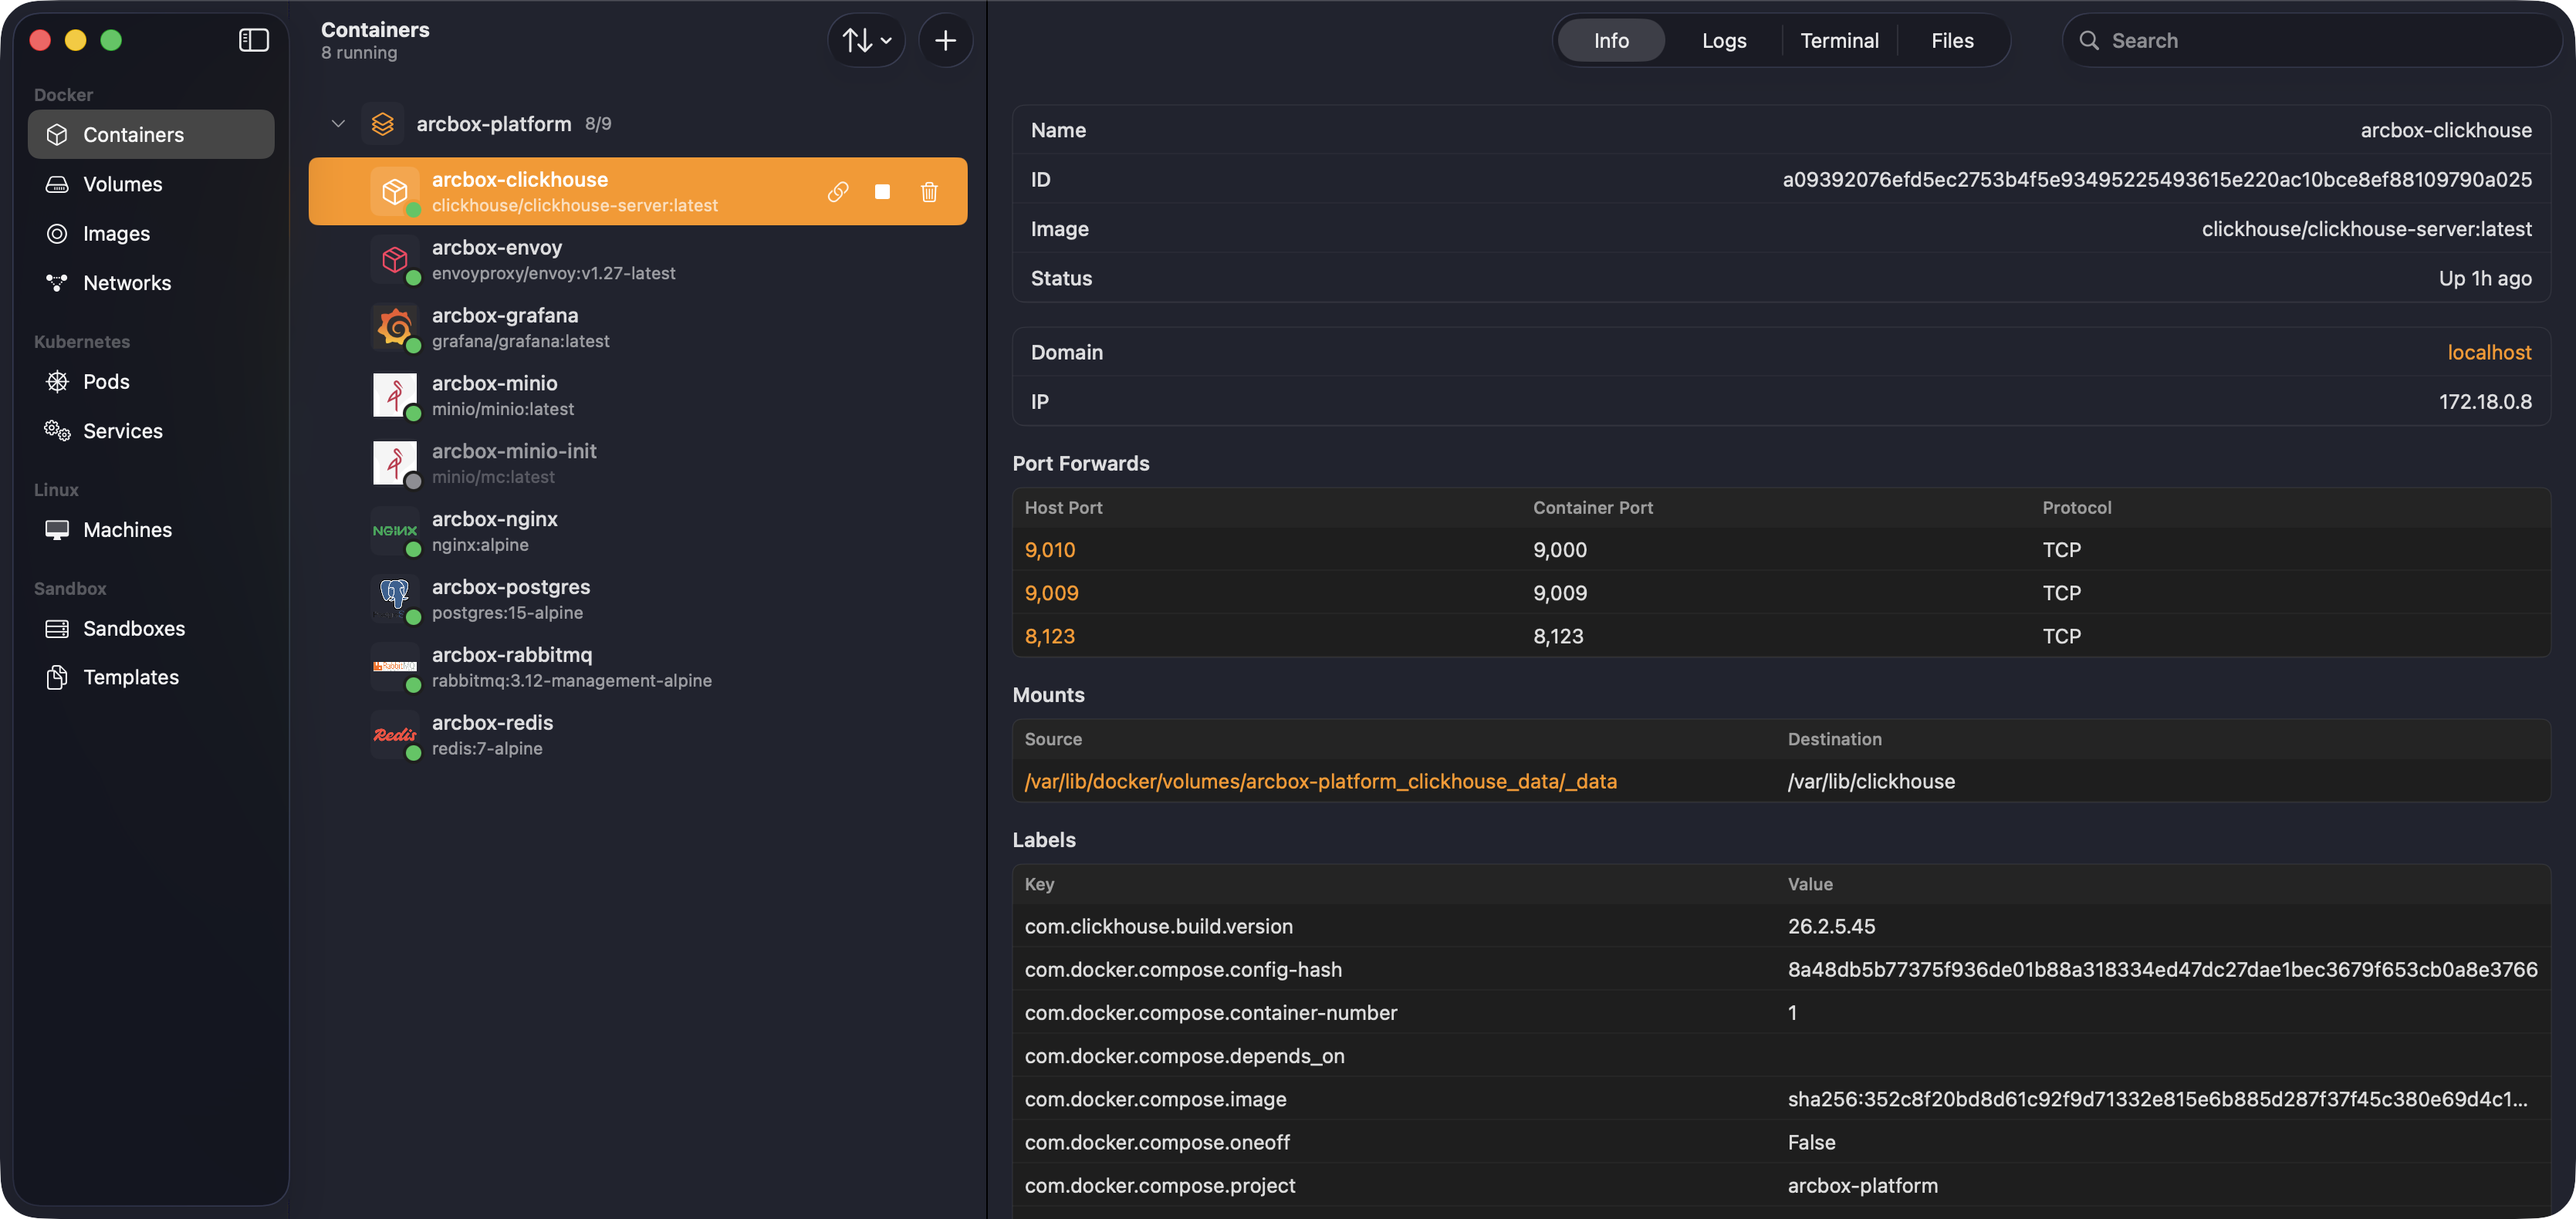Viewport: 2576px width, 1219px height.
Task: Click host port 9,010 link
Action: click(1050, 550)
